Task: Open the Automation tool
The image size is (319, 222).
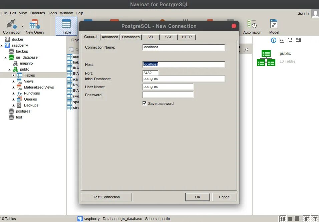Action: (x=252, y=27)
